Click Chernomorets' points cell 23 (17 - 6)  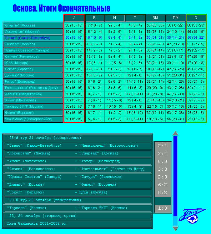click(x=196, y=119)
